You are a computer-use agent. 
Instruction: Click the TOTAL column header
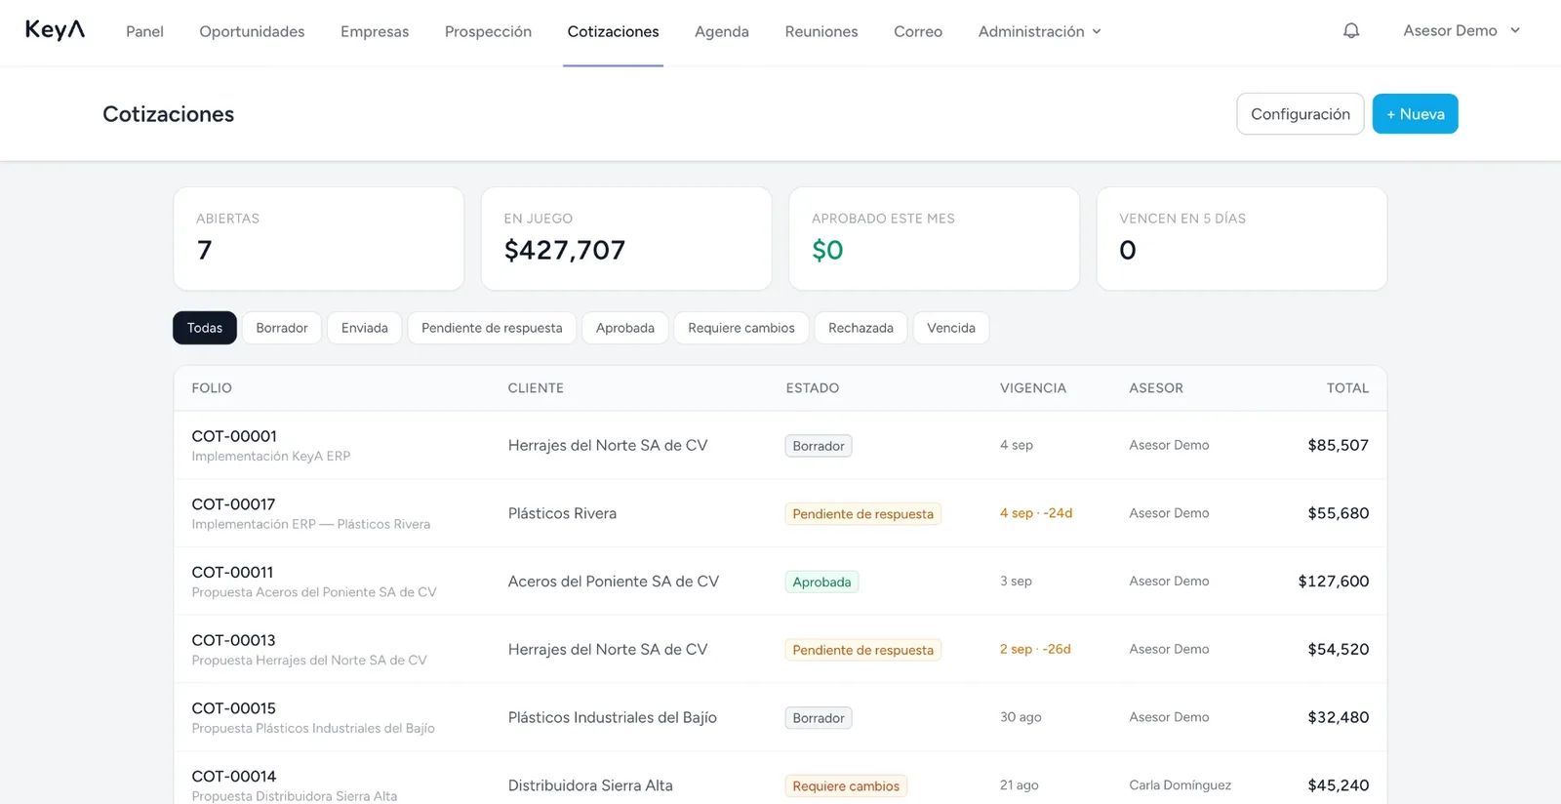[1347, 388]
